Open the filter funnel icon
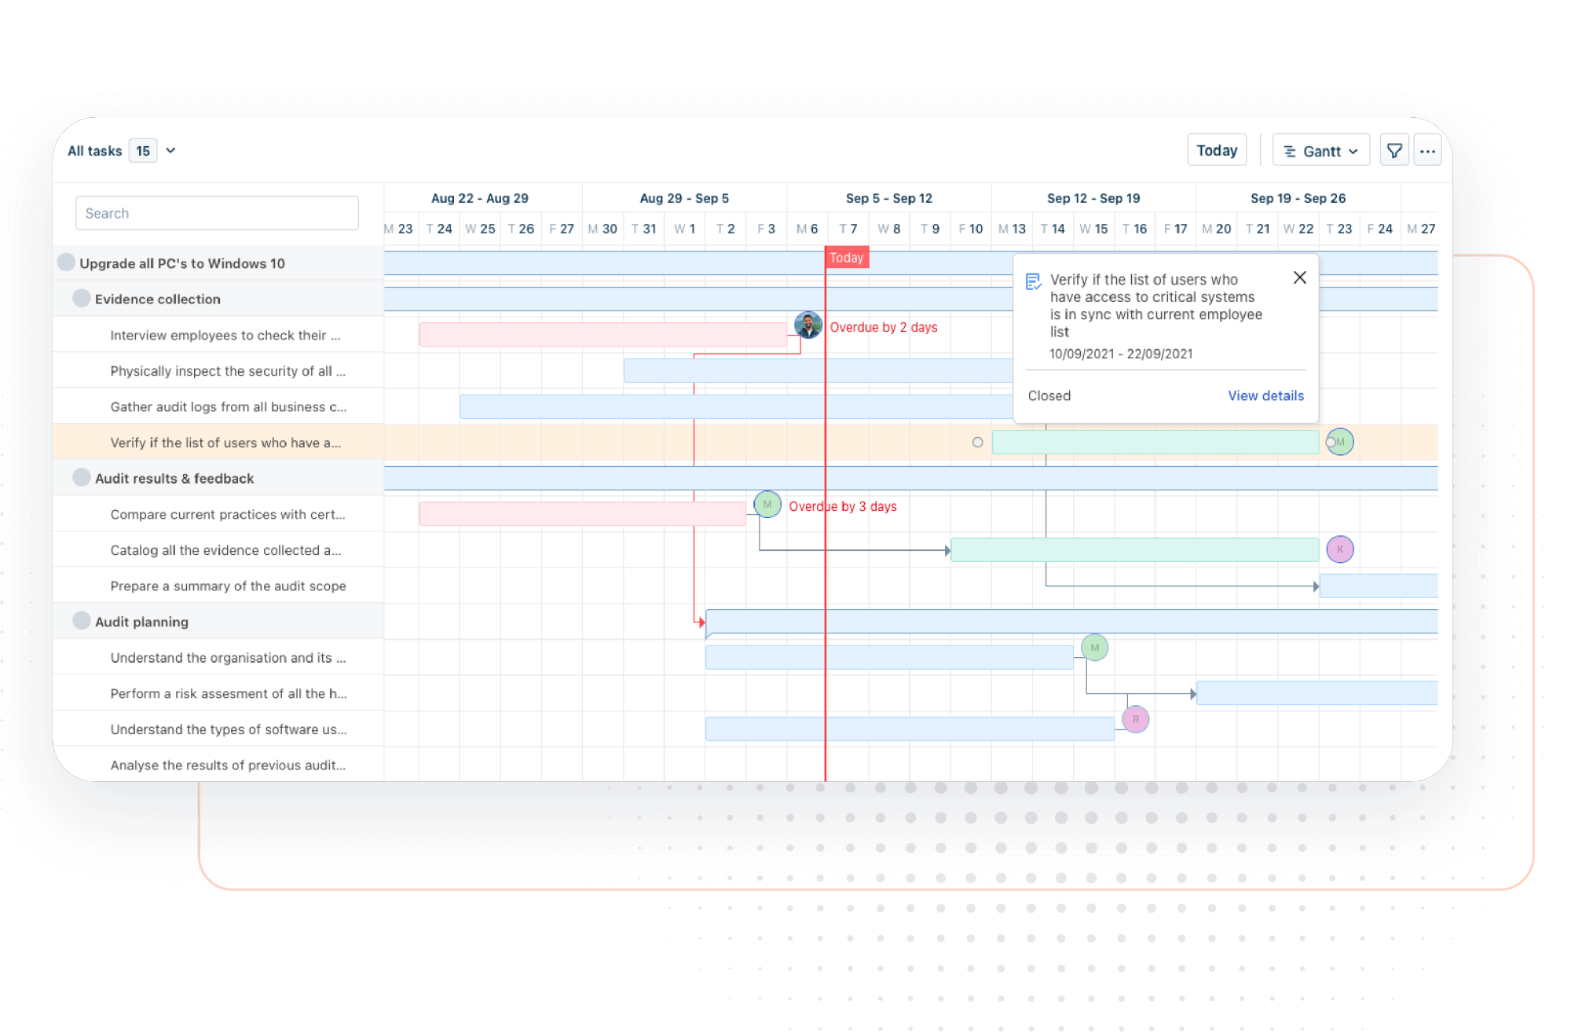The height and width of the screenshot is (1032, 1571). (x=1394, y=149)
